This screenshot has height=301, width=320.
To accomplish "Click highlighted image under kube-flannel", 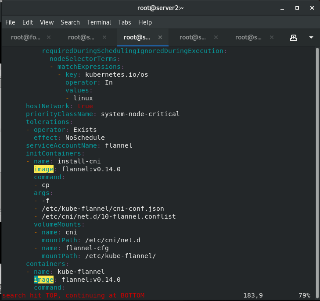I will click(x=43, y=280).
